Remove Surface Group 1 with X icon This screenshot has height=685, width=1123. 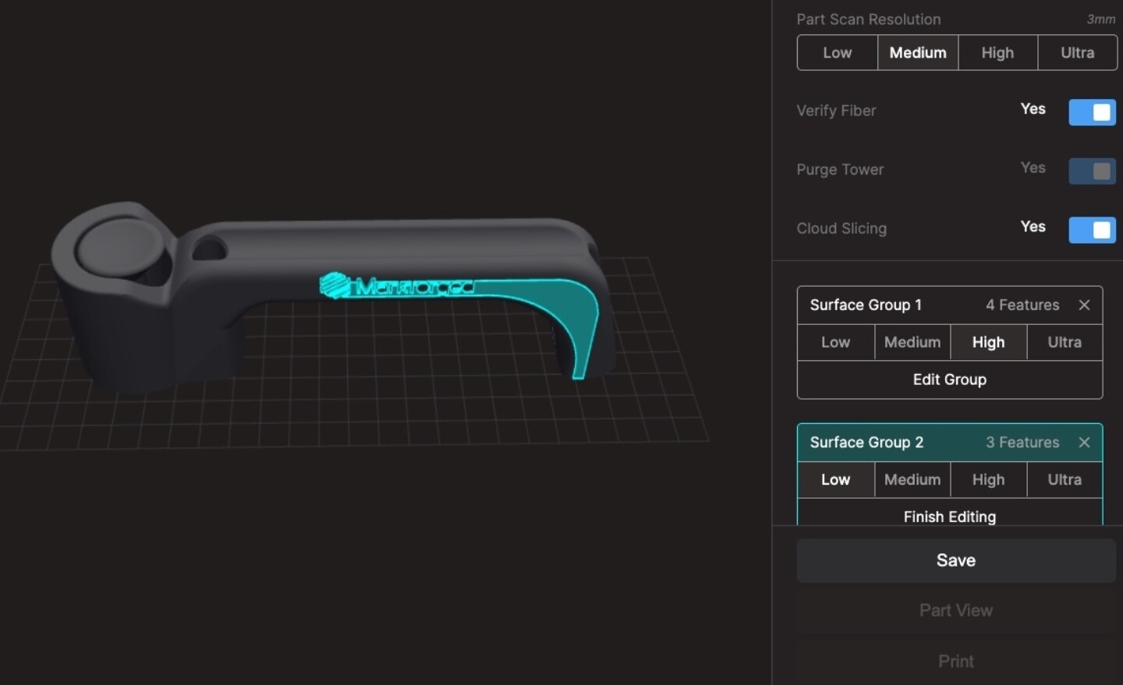point(1084,305)
